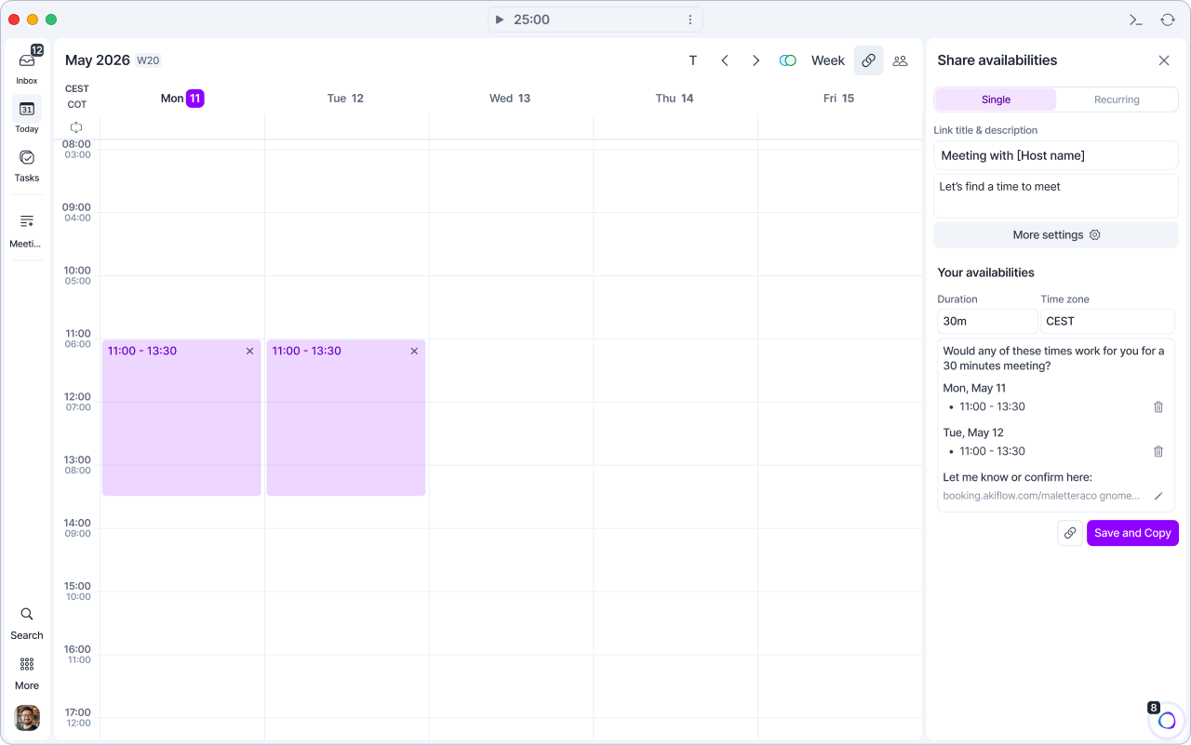Open Search from the sidebar
1191x745 pixels.
27,623
